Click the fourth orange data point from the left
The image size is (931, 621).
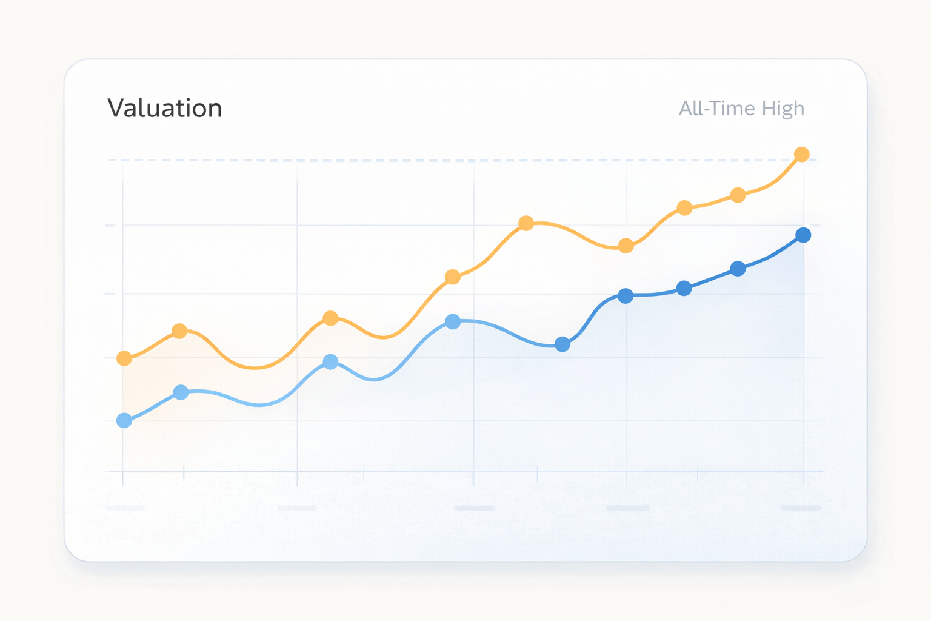[x=453, y=277]
